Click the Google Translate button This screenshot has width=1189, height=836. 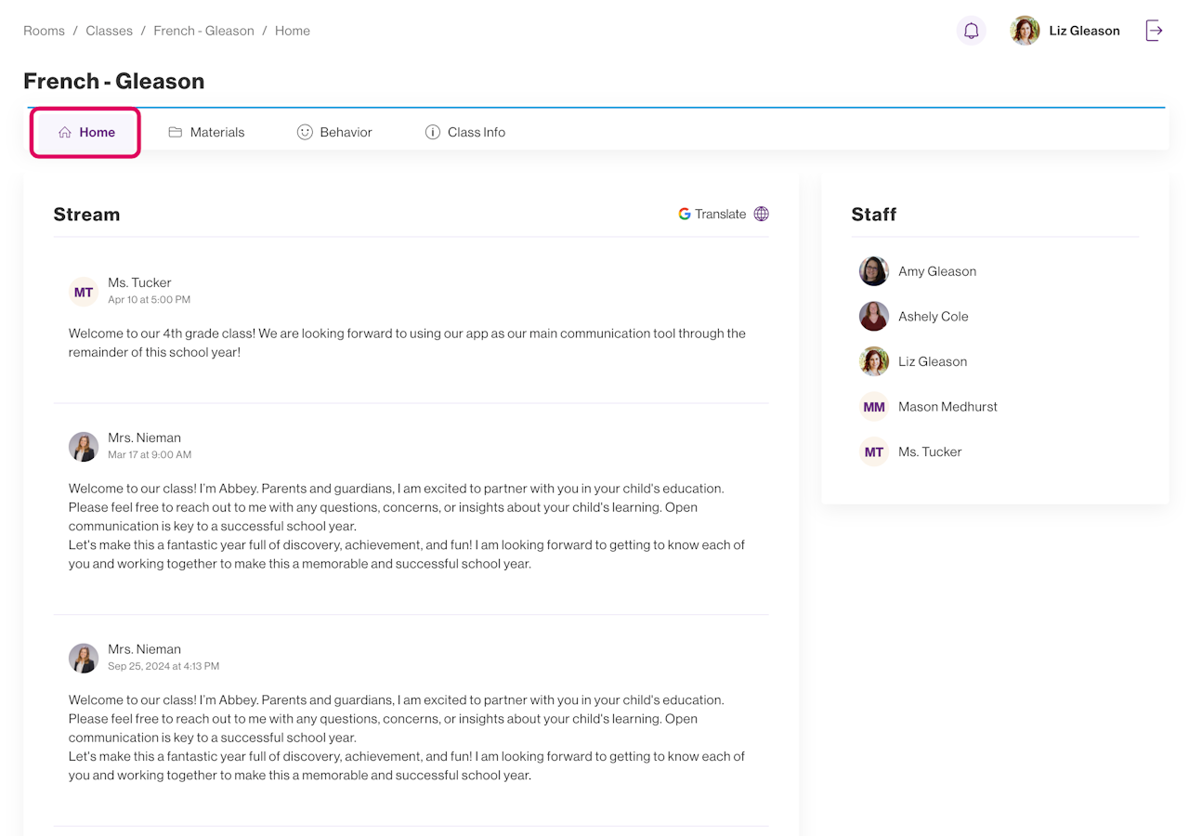coord(712,214)
